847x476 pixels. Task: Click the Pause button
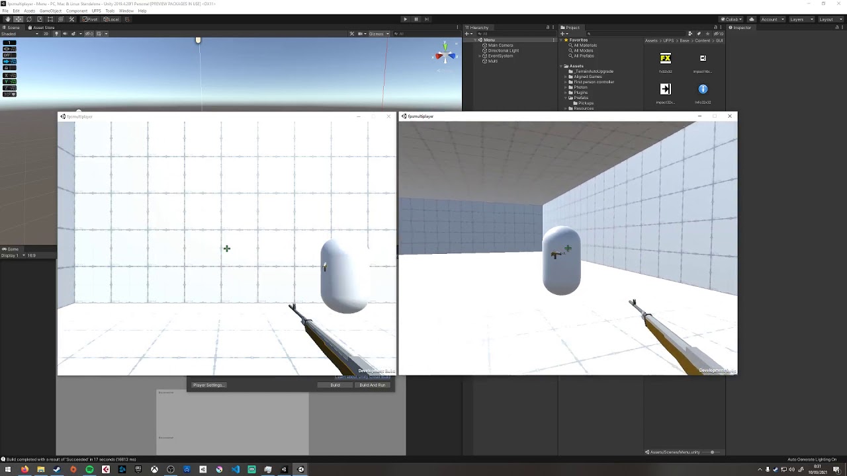pos(416,19)
